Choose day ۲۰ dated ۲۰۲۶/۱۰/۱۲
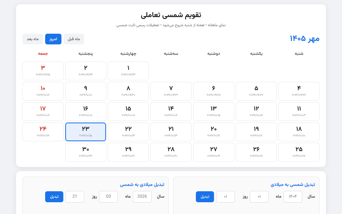This screenshot has width=342, height=214. [214, 132]
